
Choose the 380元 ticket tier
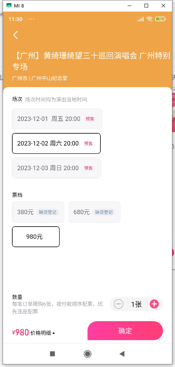[x=38, y=212]
